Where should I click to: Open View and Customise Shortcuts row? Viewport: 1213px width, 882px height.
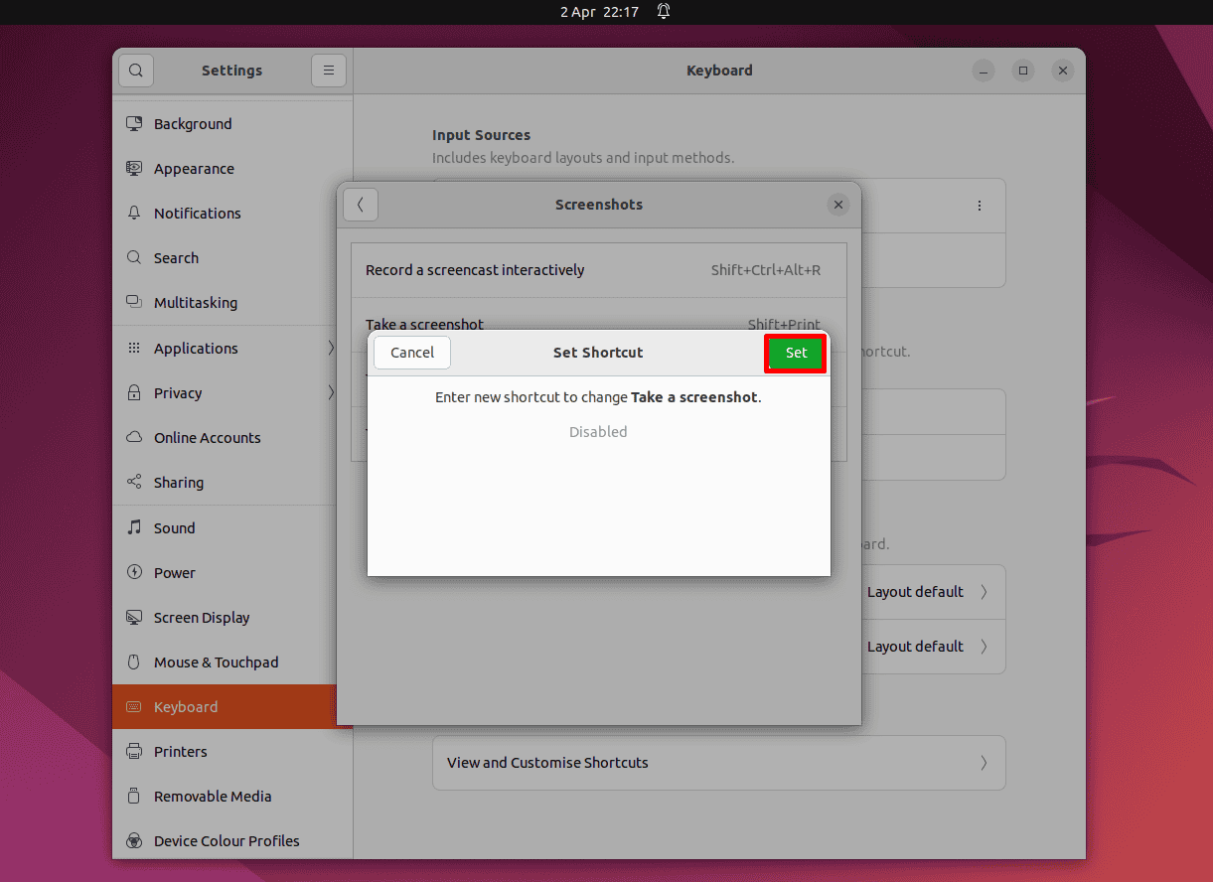click(x=719, y=763)
